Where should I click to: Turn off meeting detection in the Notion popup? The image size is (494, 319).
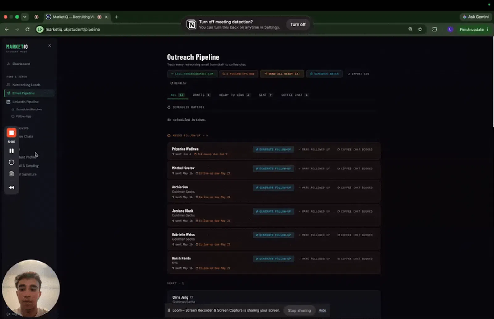(298, 24)
